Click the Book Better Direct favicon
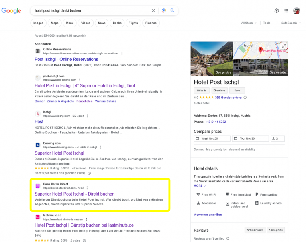 [x=38, y=186]
